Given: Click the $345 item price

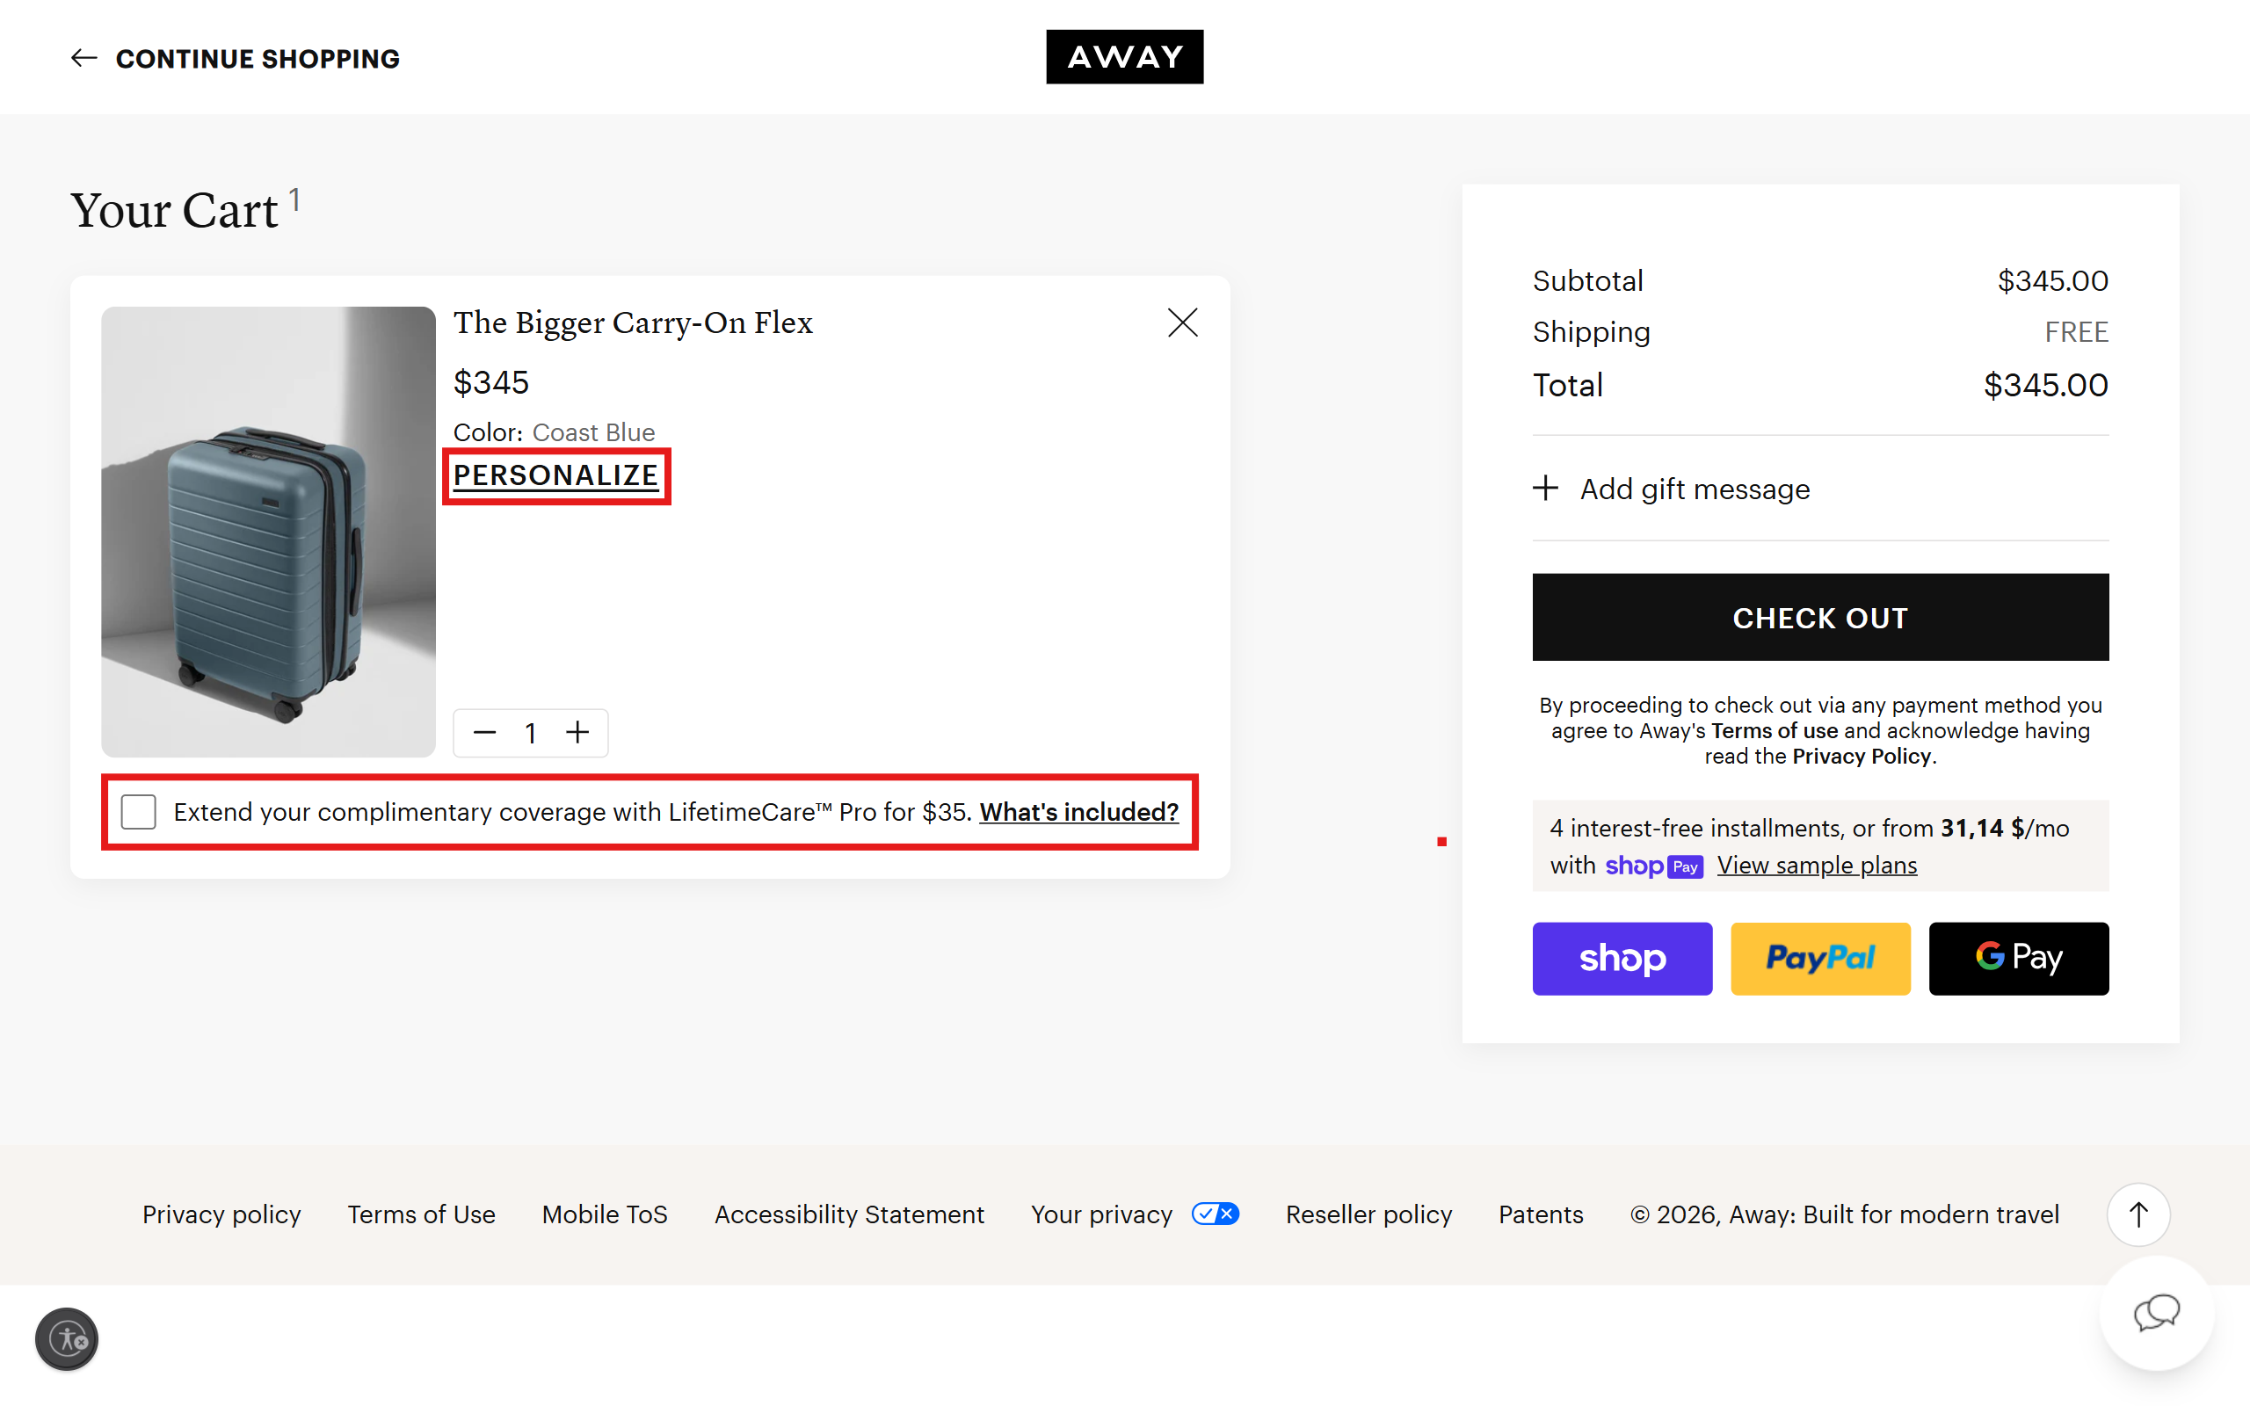Looking at the screenshot, I should 491,382.
